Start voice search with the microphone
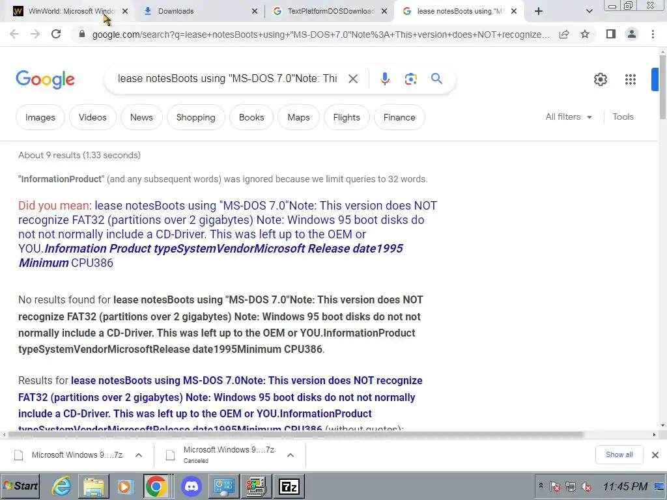 (x=384, y=79)
